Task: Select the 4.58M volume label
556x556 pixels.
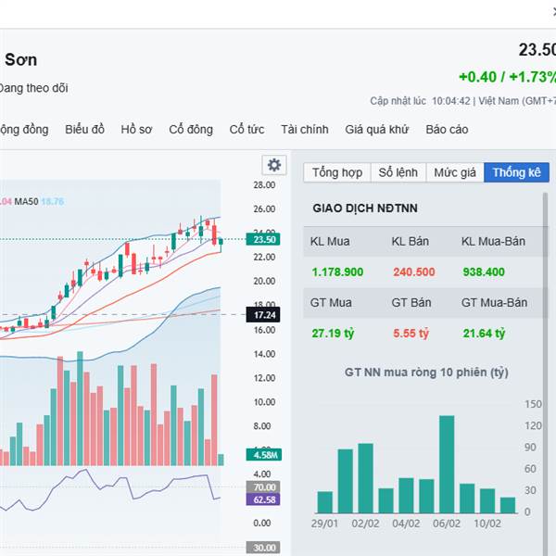Action: 263,454
